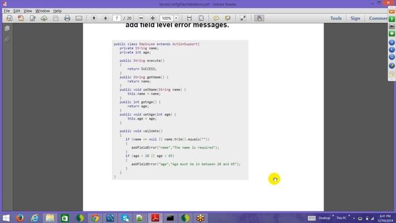Click the This PC toolbar label in the taskbar

[342, 218]
